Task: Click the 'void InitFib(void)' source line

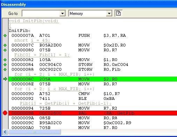Action: coord(33,21)
